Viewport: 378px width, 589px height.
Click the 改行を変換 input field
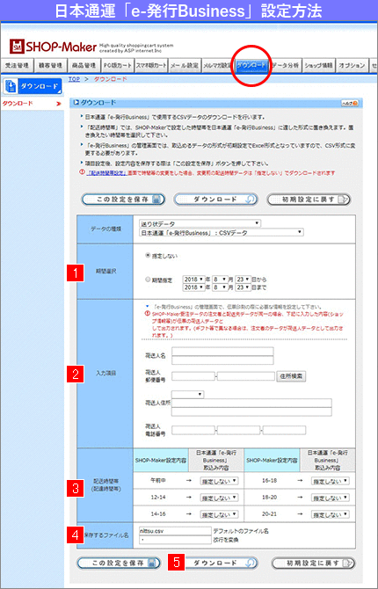[175, 540]
